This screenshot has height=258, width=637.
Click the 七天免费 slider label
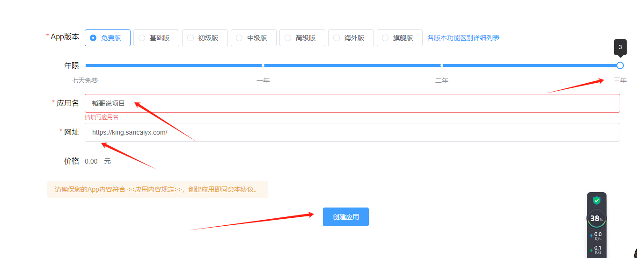(85, 80)
